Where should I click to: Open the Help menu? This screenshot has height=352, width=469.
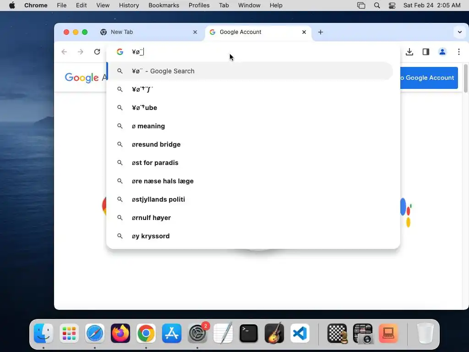pyautogui.click(x=276, y=5)
